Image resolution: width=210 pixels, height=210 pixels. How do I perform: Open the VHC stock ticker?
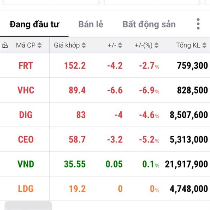[x=26, y=90]
